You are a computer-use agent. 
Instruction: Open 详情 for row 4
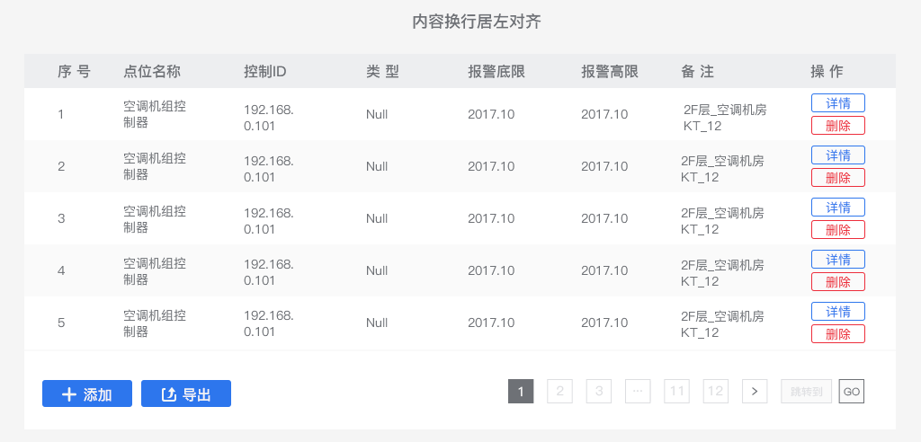tap(838, 260)
